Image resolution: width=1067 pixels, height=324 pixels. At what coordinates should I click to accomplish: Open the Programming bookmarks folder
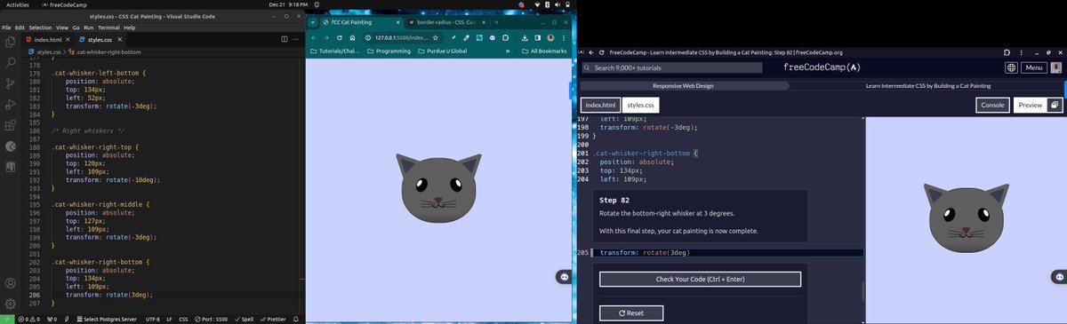coord(388,51)
